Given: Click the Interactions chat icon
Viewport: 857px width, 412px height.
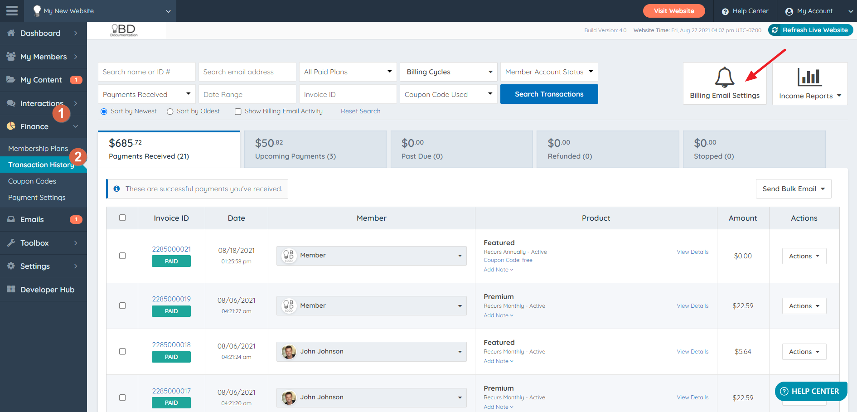Looking at the screenshot, I should coord(11,103).
